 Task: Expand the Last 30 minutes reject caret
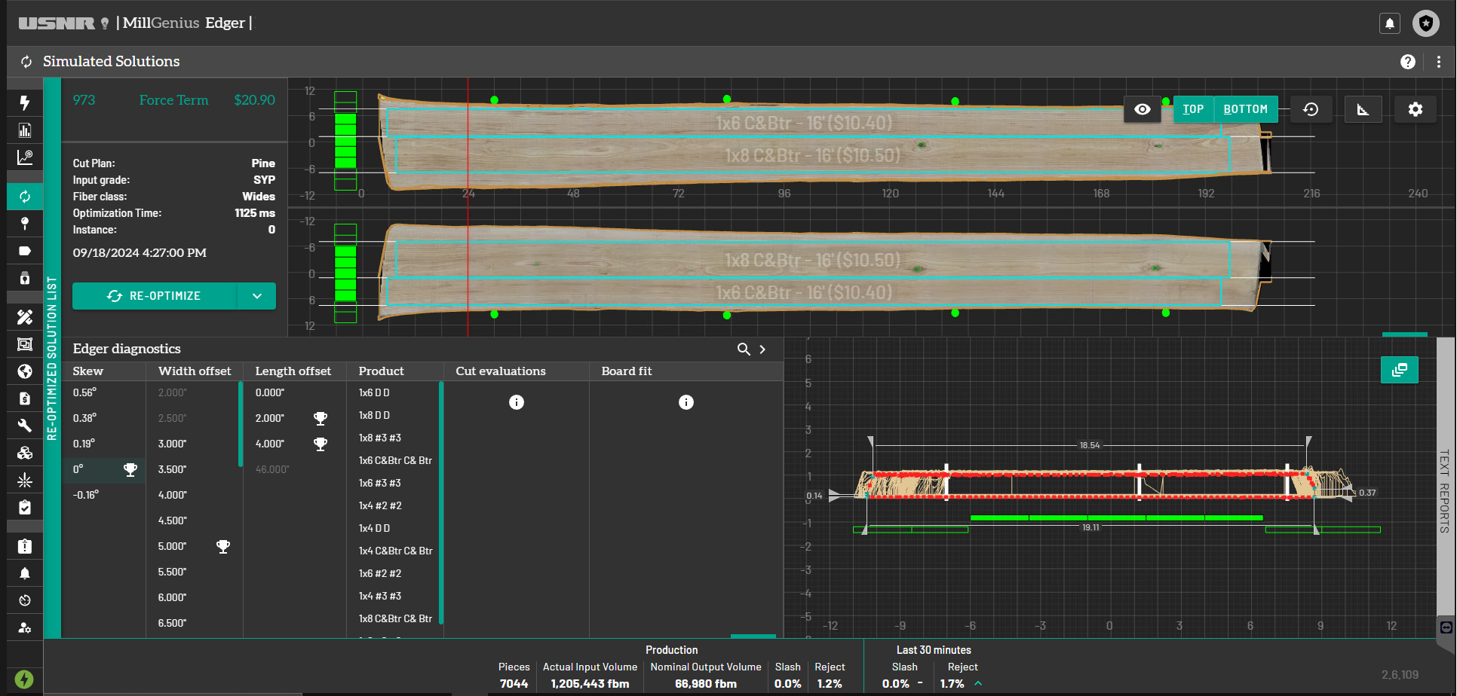coord(978,683)
